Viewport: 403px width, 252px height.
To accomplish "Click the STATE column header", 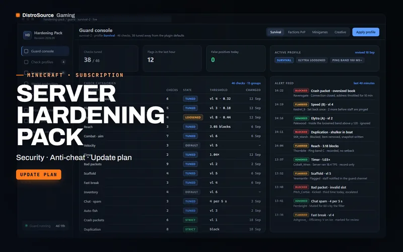I will (187, 90).
